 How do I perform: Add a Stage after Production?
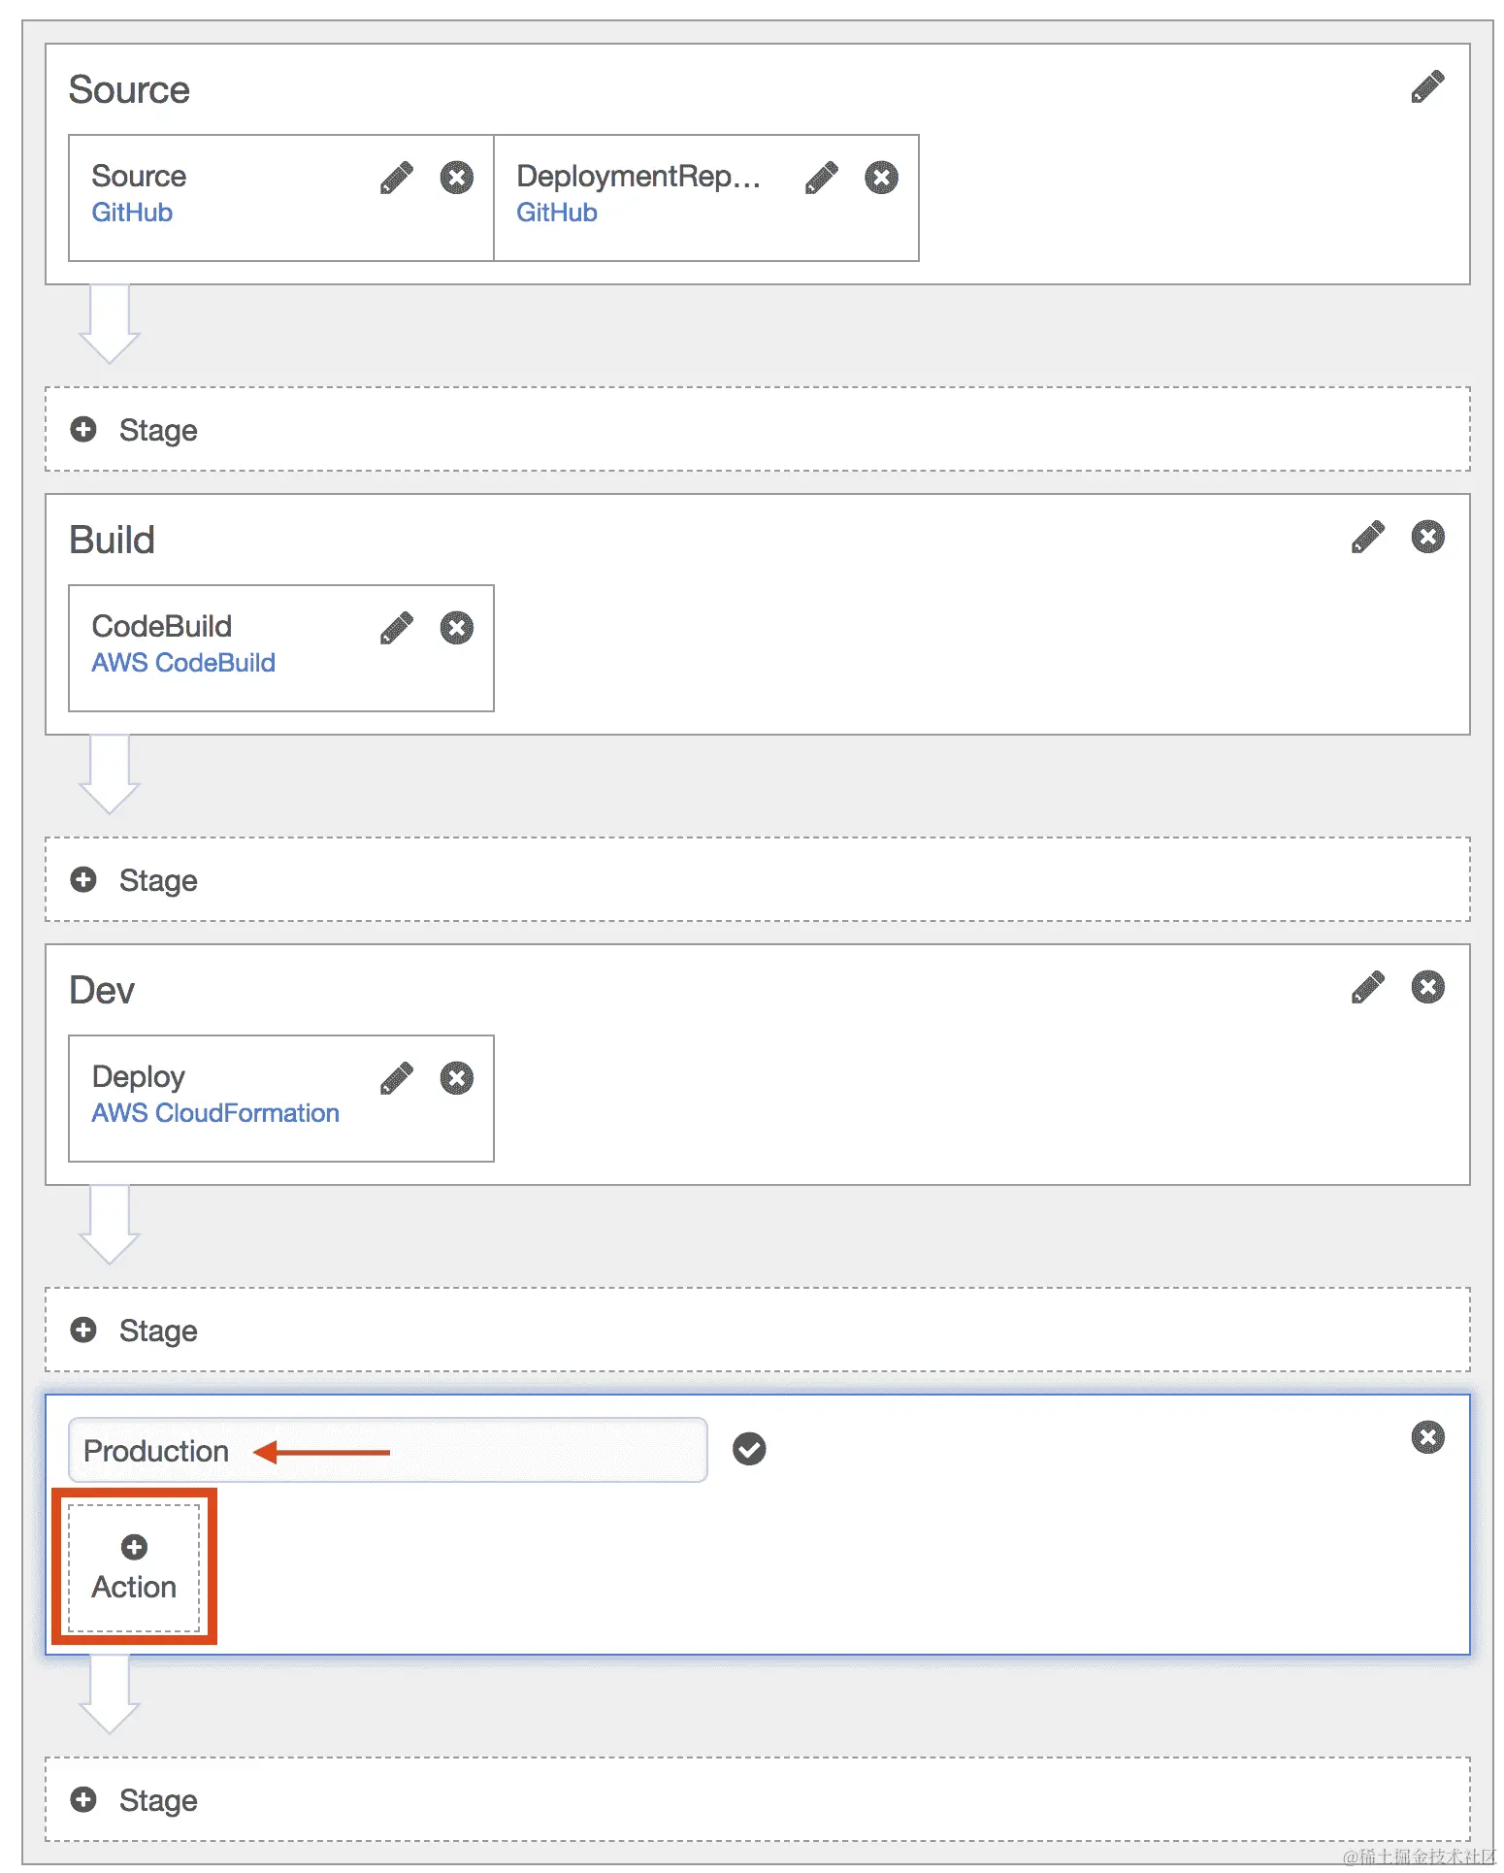click(x=758, y=1799)
